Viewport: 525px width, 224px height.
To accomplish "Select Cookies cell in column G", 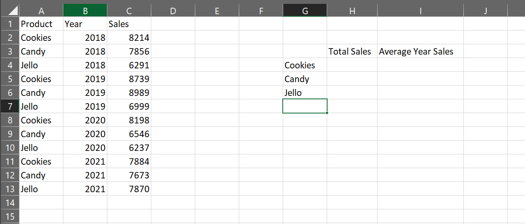I will tap(305, 65).
